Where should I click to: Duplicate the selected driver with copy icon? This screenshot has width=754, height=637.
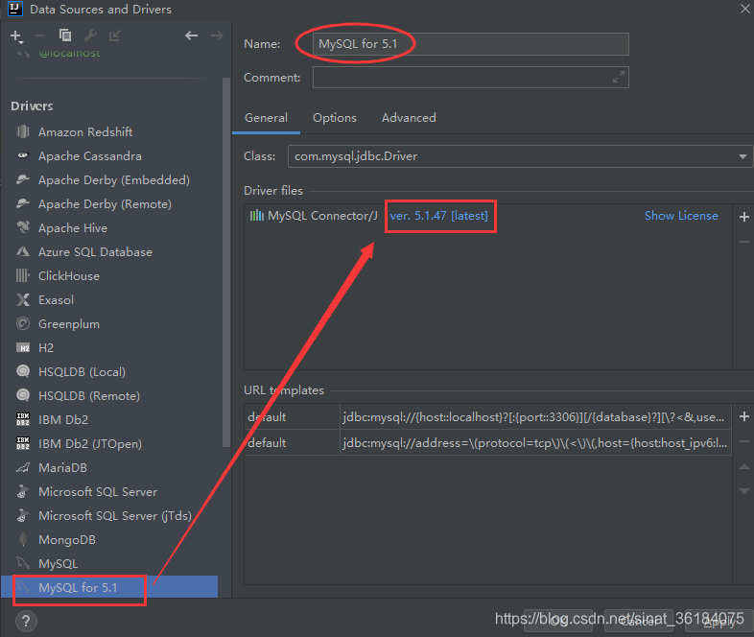[65, 35]
